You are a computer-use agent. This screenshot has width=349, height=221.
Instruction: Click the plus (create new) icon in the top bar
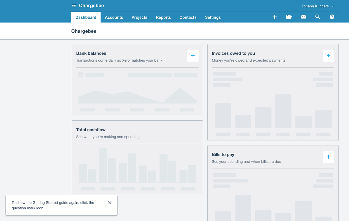click(275, 17)
